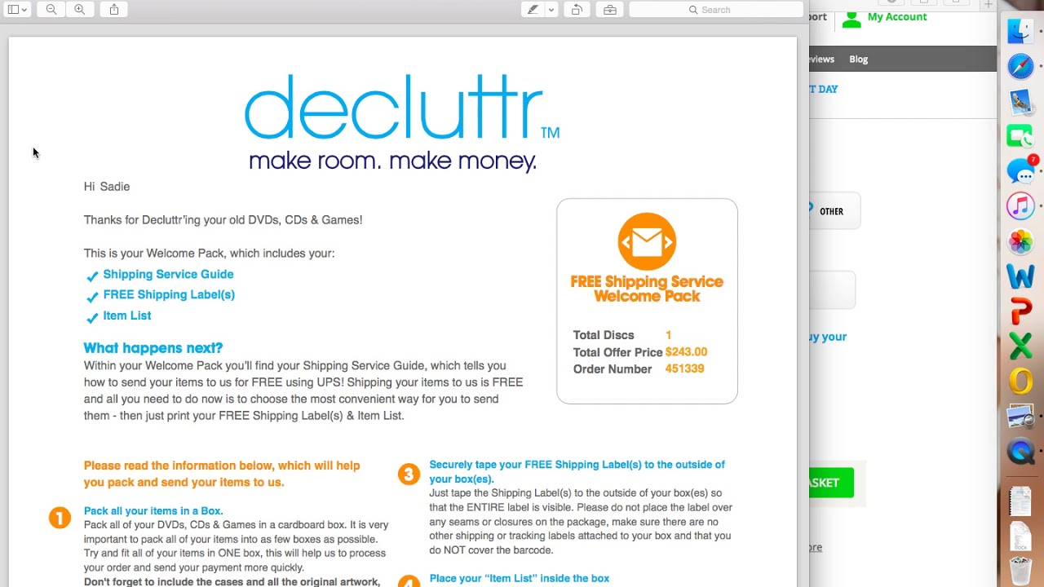Viewport: 1044px width, 587px height.
Task: Select the highlight pen tool
Action: pyautogui.click(x=533, y=10)
